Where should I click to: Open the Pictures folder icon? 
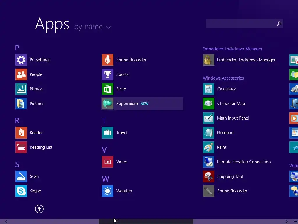pos(21,104)
